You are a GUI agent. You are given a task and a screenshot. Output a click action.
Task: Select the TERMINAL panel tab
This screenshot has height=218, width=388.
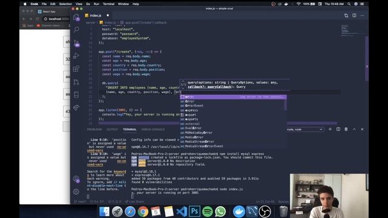point(130,129)
